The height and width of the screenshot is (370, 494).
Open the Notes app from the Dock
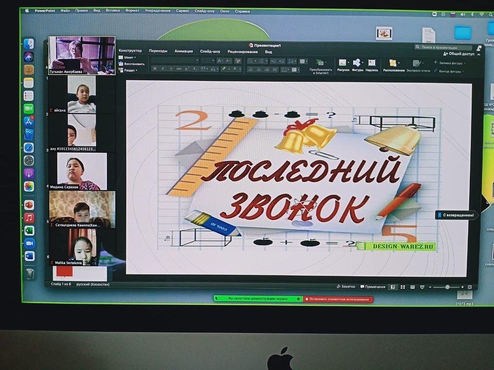[x=29, y=83]
